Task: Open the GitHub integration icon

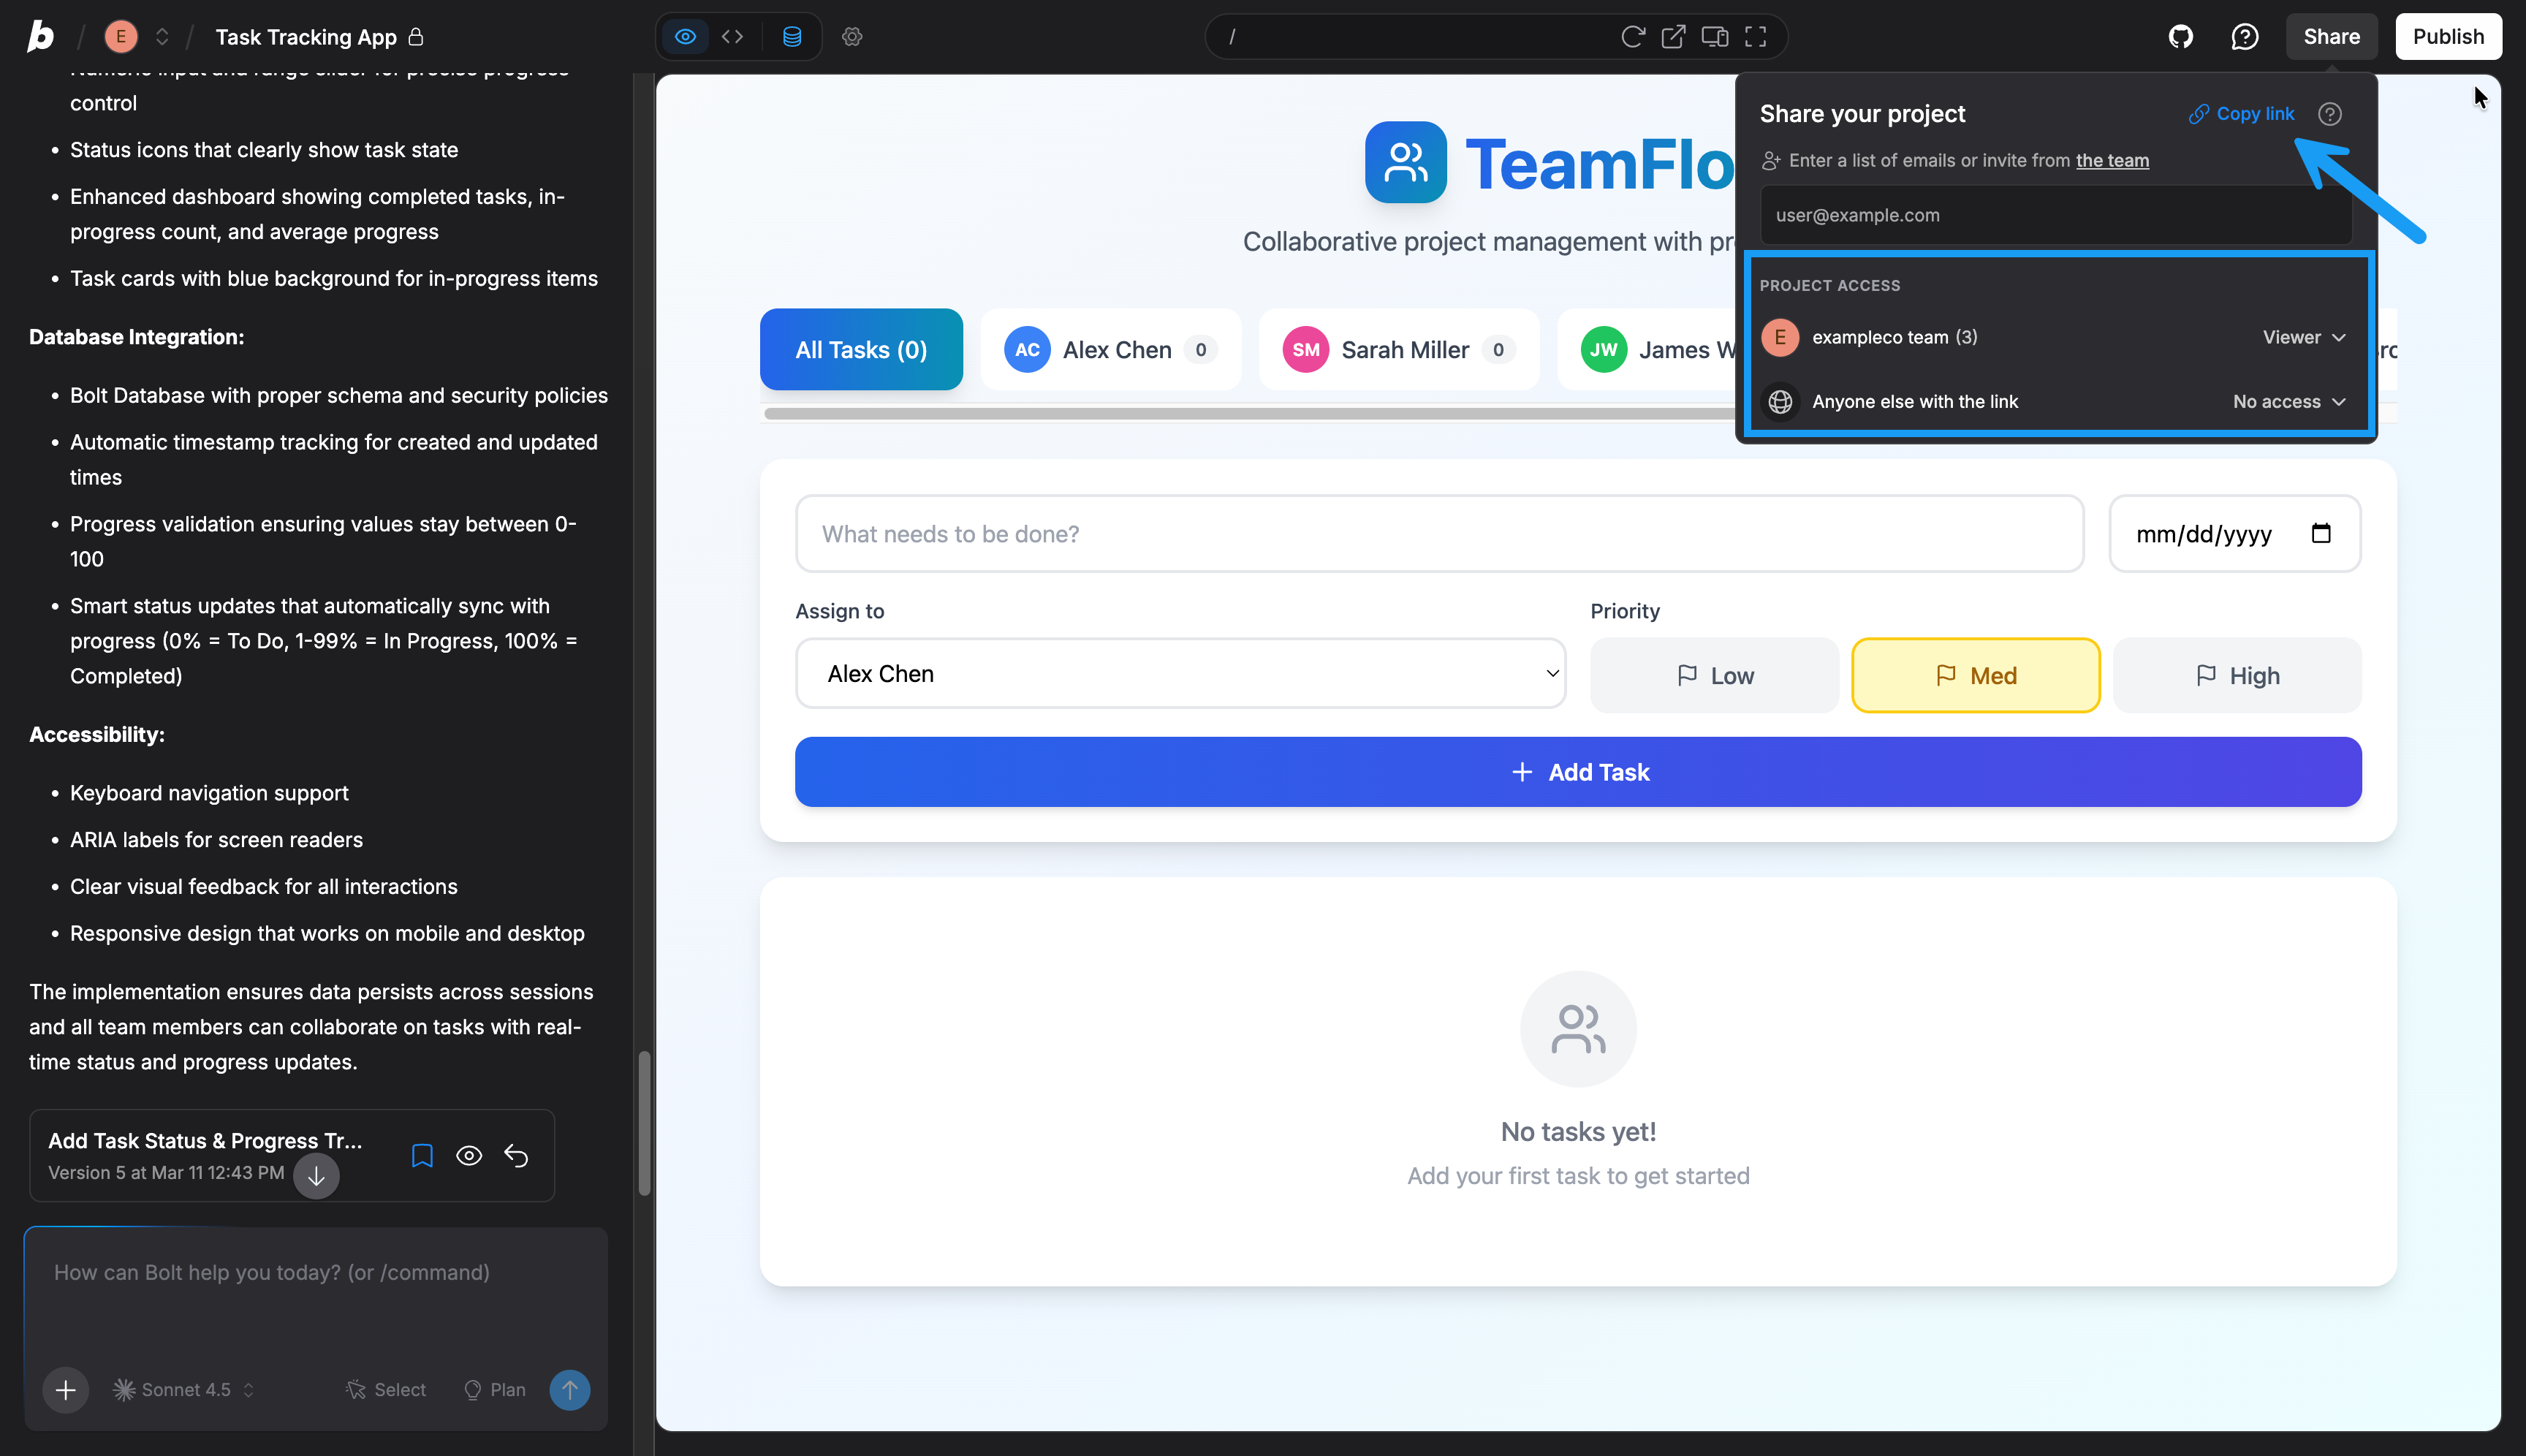Action: [x=2180, y=37]
